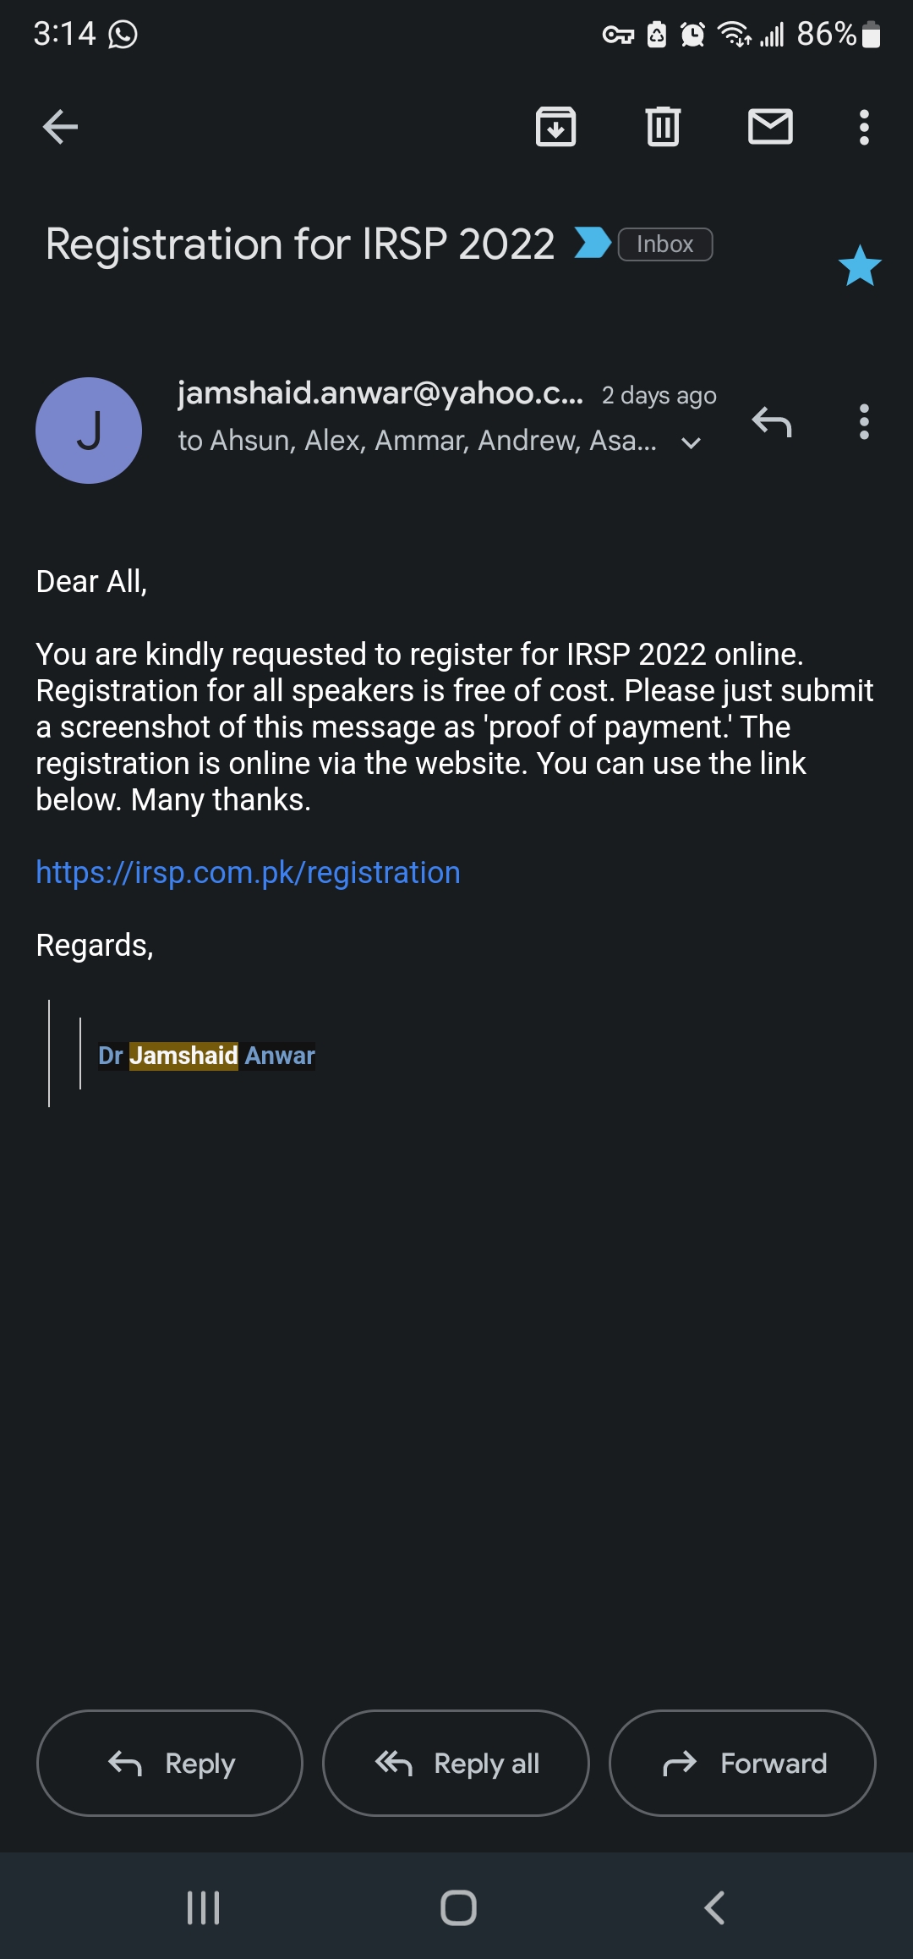Delete the email with the trash icon
Screen dimensions: 913x1959
[663, 128]
